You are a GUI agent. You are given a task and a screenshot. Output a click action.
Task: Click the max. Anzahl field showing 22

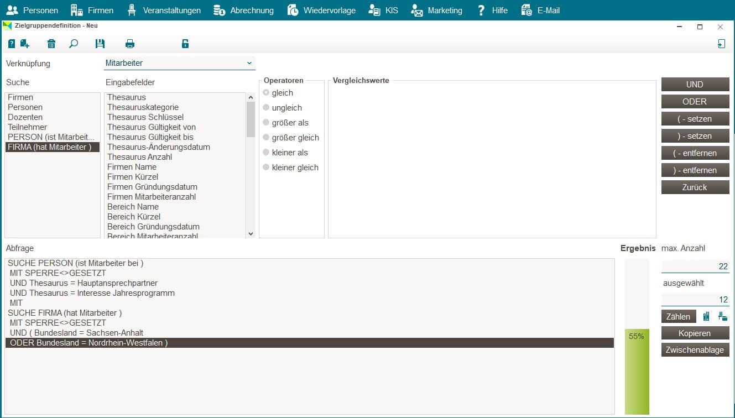[695, 267]
